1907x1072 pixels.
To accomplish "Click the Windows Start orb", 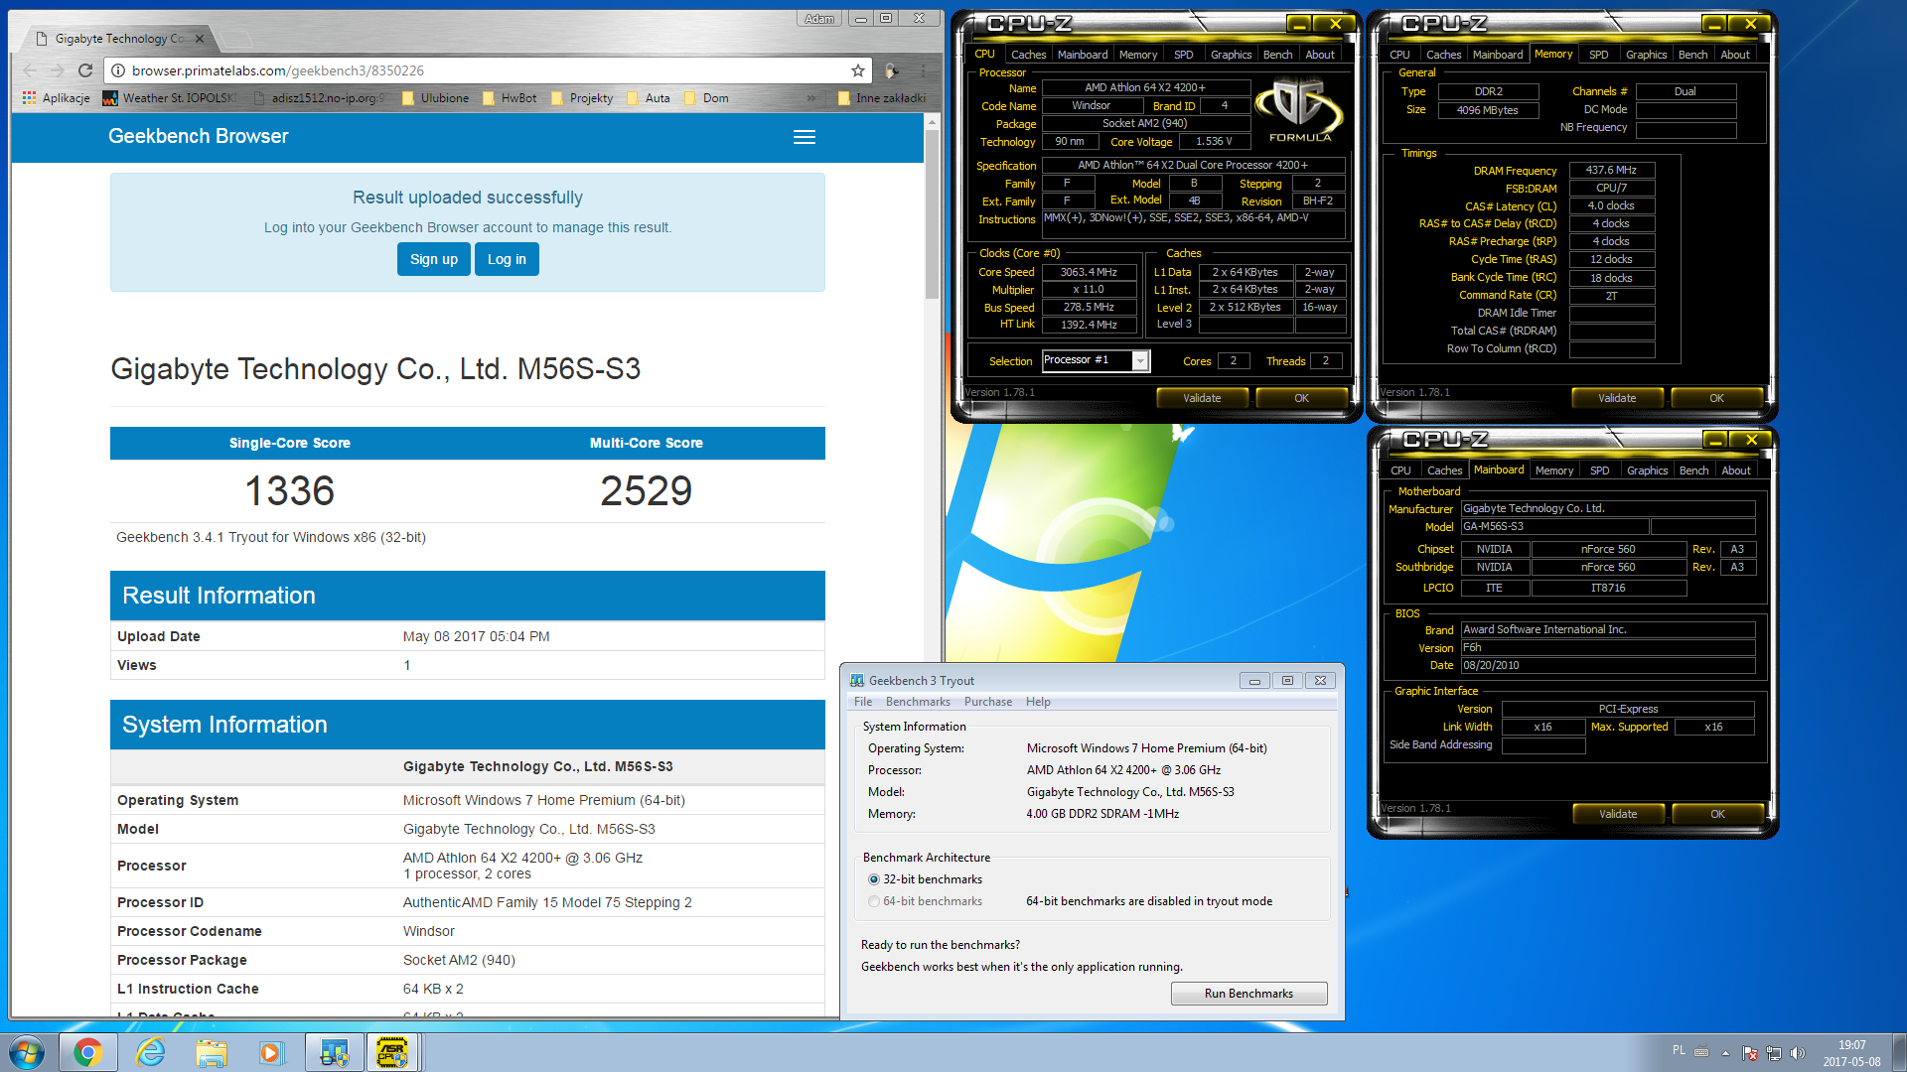I will tap(27, 1052).
